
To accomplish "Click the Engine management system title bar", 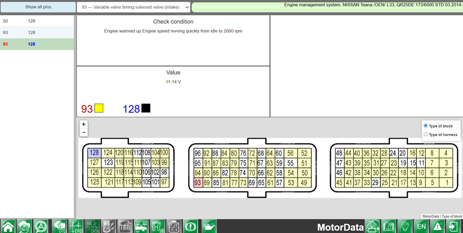I will (327, 7).
